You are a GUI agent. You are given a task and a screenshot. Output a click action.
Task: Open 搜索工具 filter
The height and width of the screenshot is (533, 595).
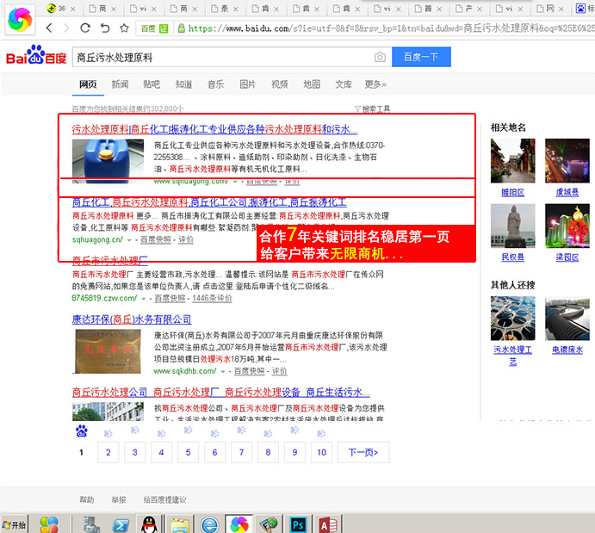coord(372,109)
